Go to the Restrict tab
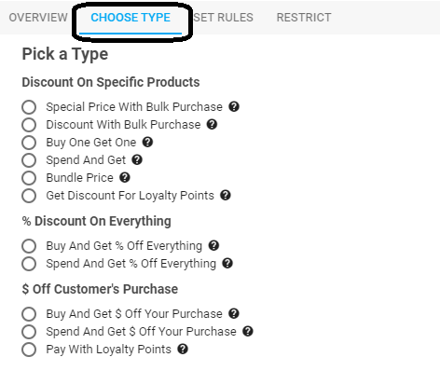440x371 pixels. (304, 18)
